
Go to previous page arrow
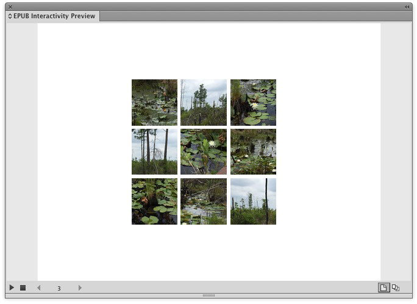[x=40, y=288]
